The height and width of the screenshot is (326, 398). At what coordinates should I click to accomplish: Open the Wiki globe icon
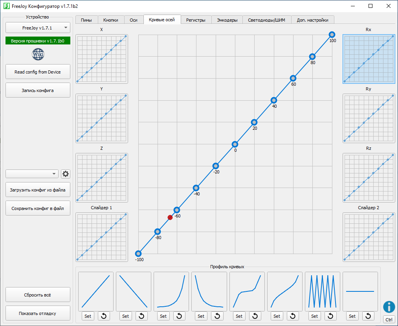click(38, 54)
